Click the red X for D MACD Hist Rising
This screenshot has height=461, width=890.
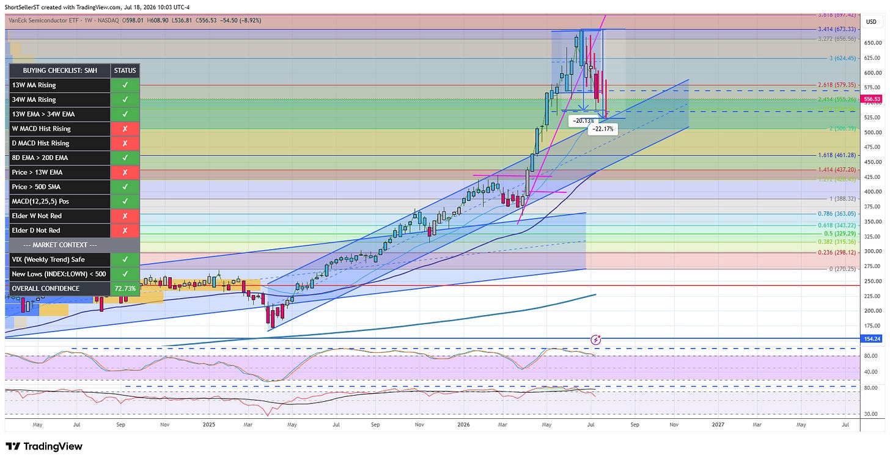tap(125, 143)
